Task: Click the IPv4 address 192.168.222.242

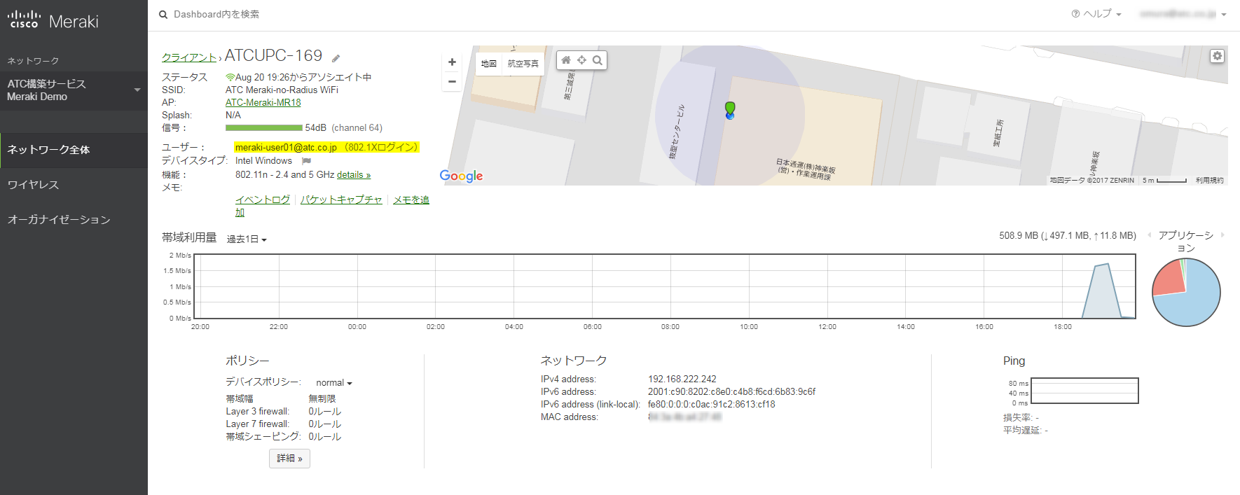Action: [x=682, y=379]
